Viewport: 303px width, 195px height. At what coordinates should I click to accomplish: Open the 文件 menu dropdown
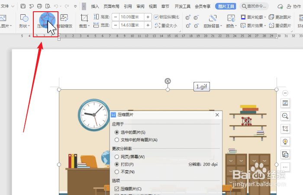(7, 6)
